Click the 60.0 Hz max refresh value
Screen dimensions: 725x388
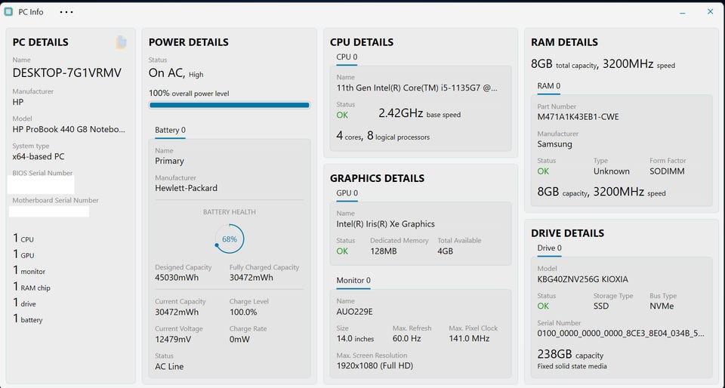(407, 339)
